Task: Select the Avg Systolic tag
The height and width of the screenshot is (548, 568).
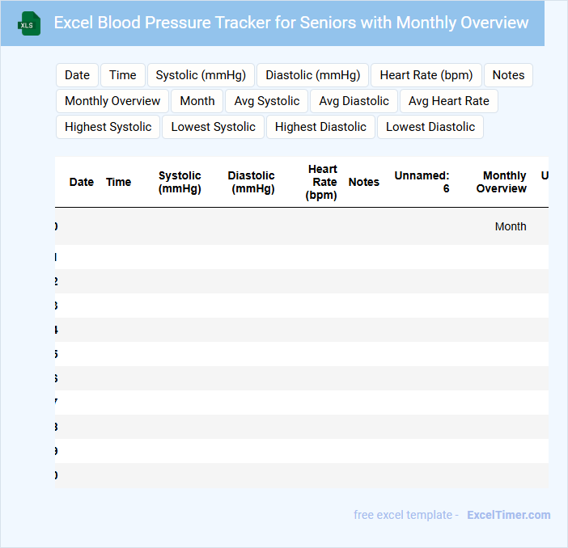Action: pyautogui.click(x=267, y=101)
